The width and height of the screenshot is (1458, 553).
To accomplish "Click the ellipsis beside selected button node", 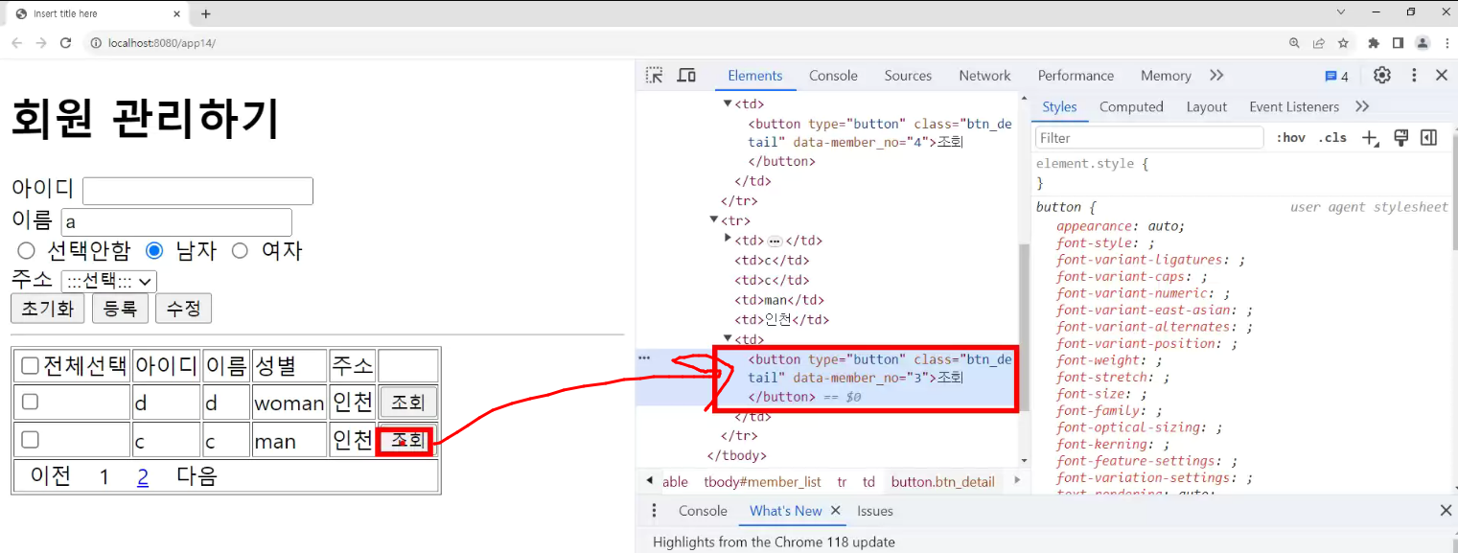I will click(x=644, y=357).
